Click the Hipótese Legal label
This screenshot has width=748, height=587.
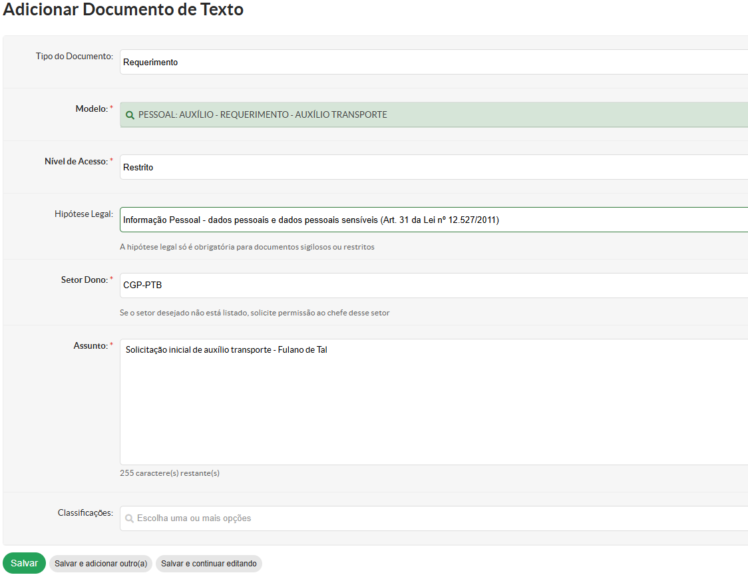click(x=83, y=214)
